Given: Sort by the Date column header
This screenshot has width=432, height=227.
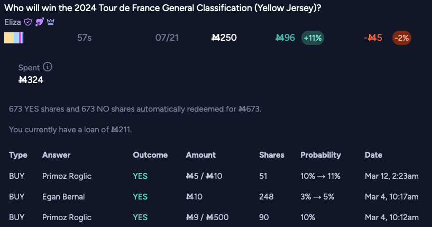Looking at the screenshot, I should [374, 155].
